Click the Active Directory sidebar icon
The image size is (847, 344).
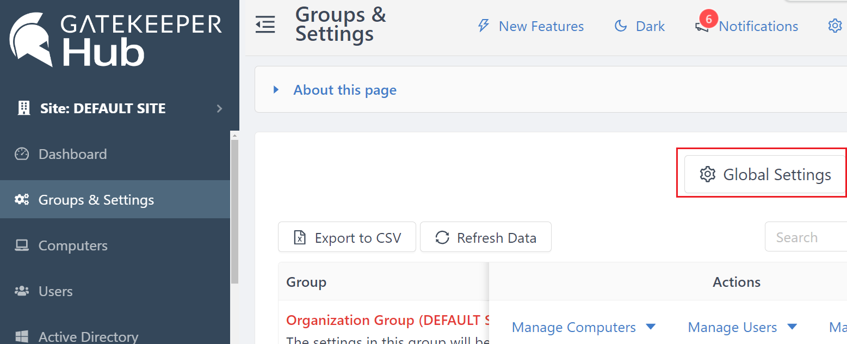pyautogui.click(x=22, y=336)
